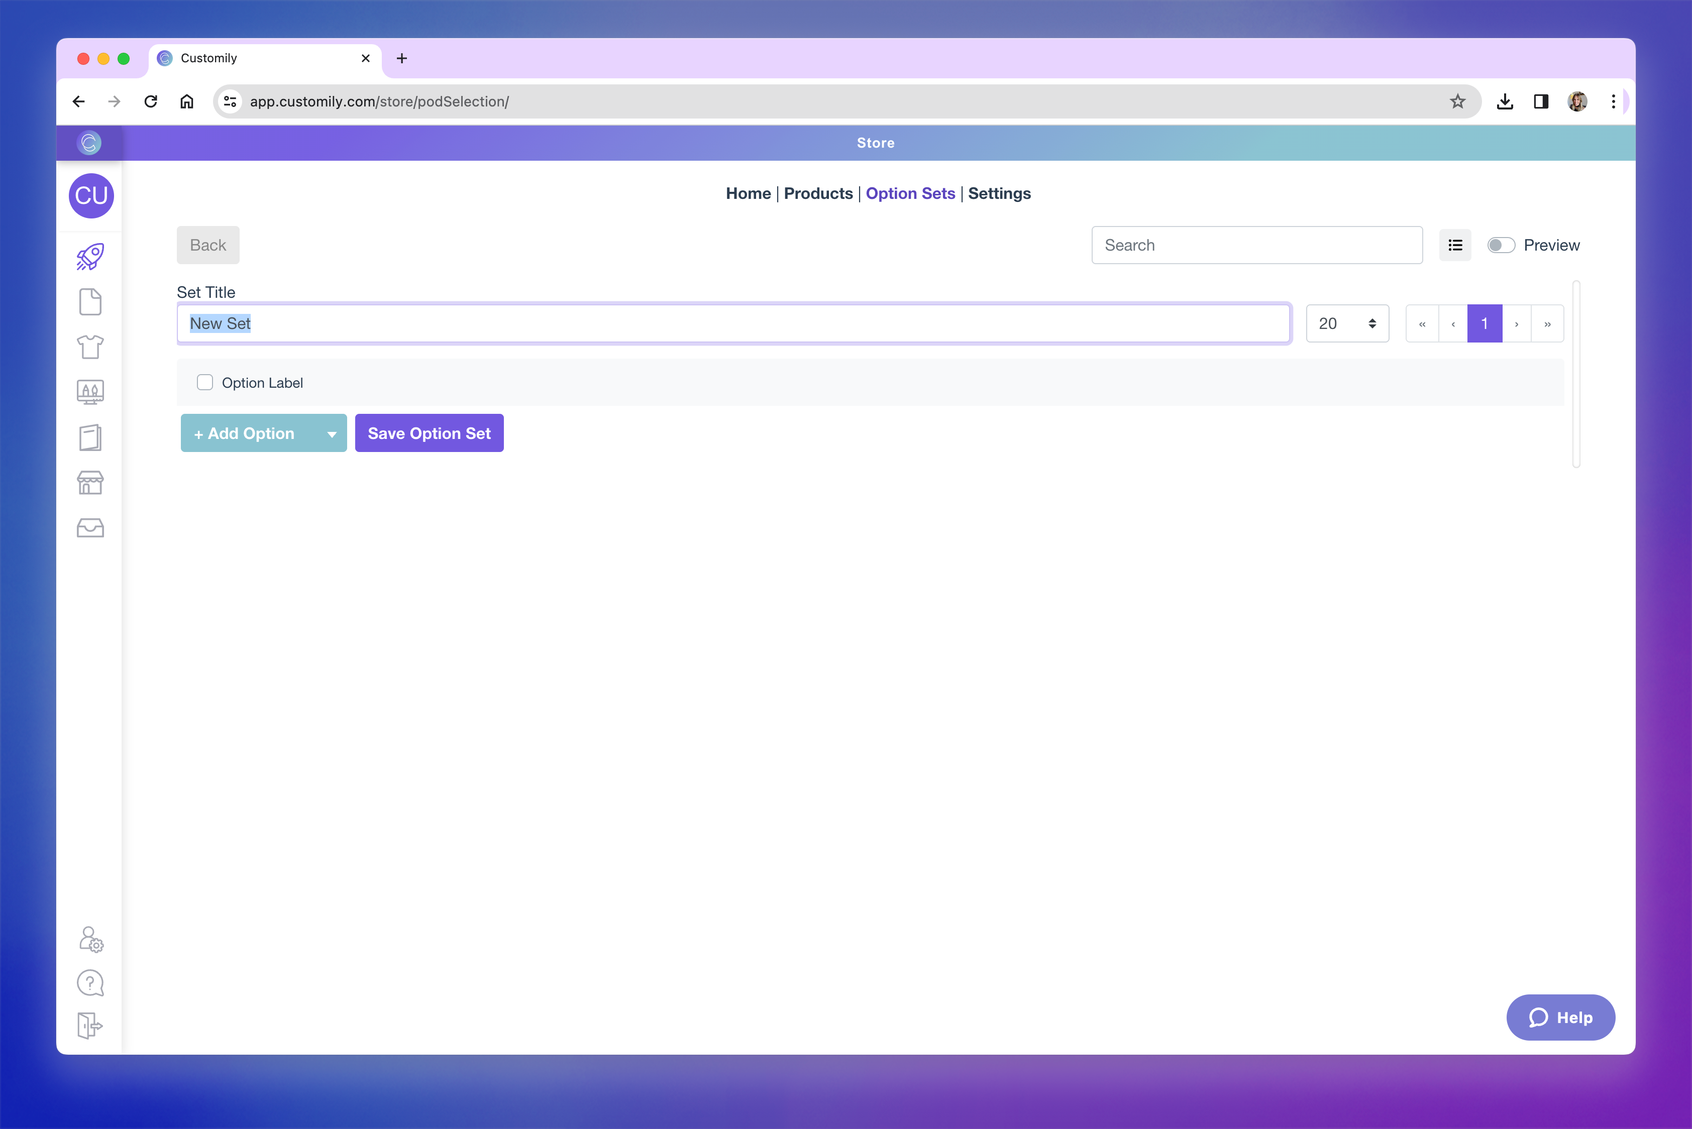The height and width of the screenshot is (1129, 1692).
Task: Open the font and clipart library icon
Action: tap(90, 392)
